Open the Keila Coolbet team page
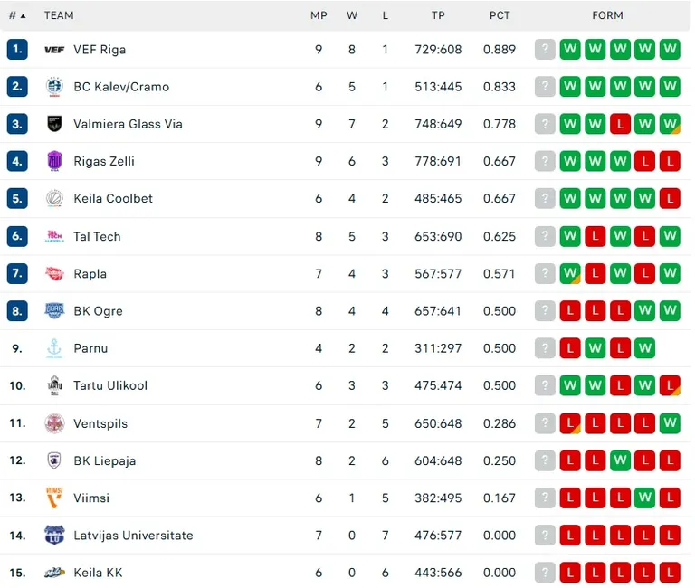695x588 pixels. (x=113, y=198)
